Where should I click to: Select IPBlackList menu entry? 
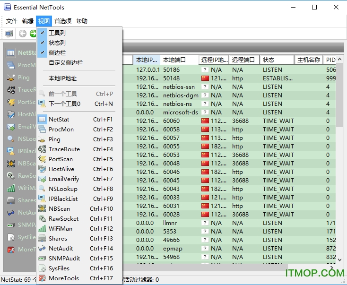coord(79,199)
